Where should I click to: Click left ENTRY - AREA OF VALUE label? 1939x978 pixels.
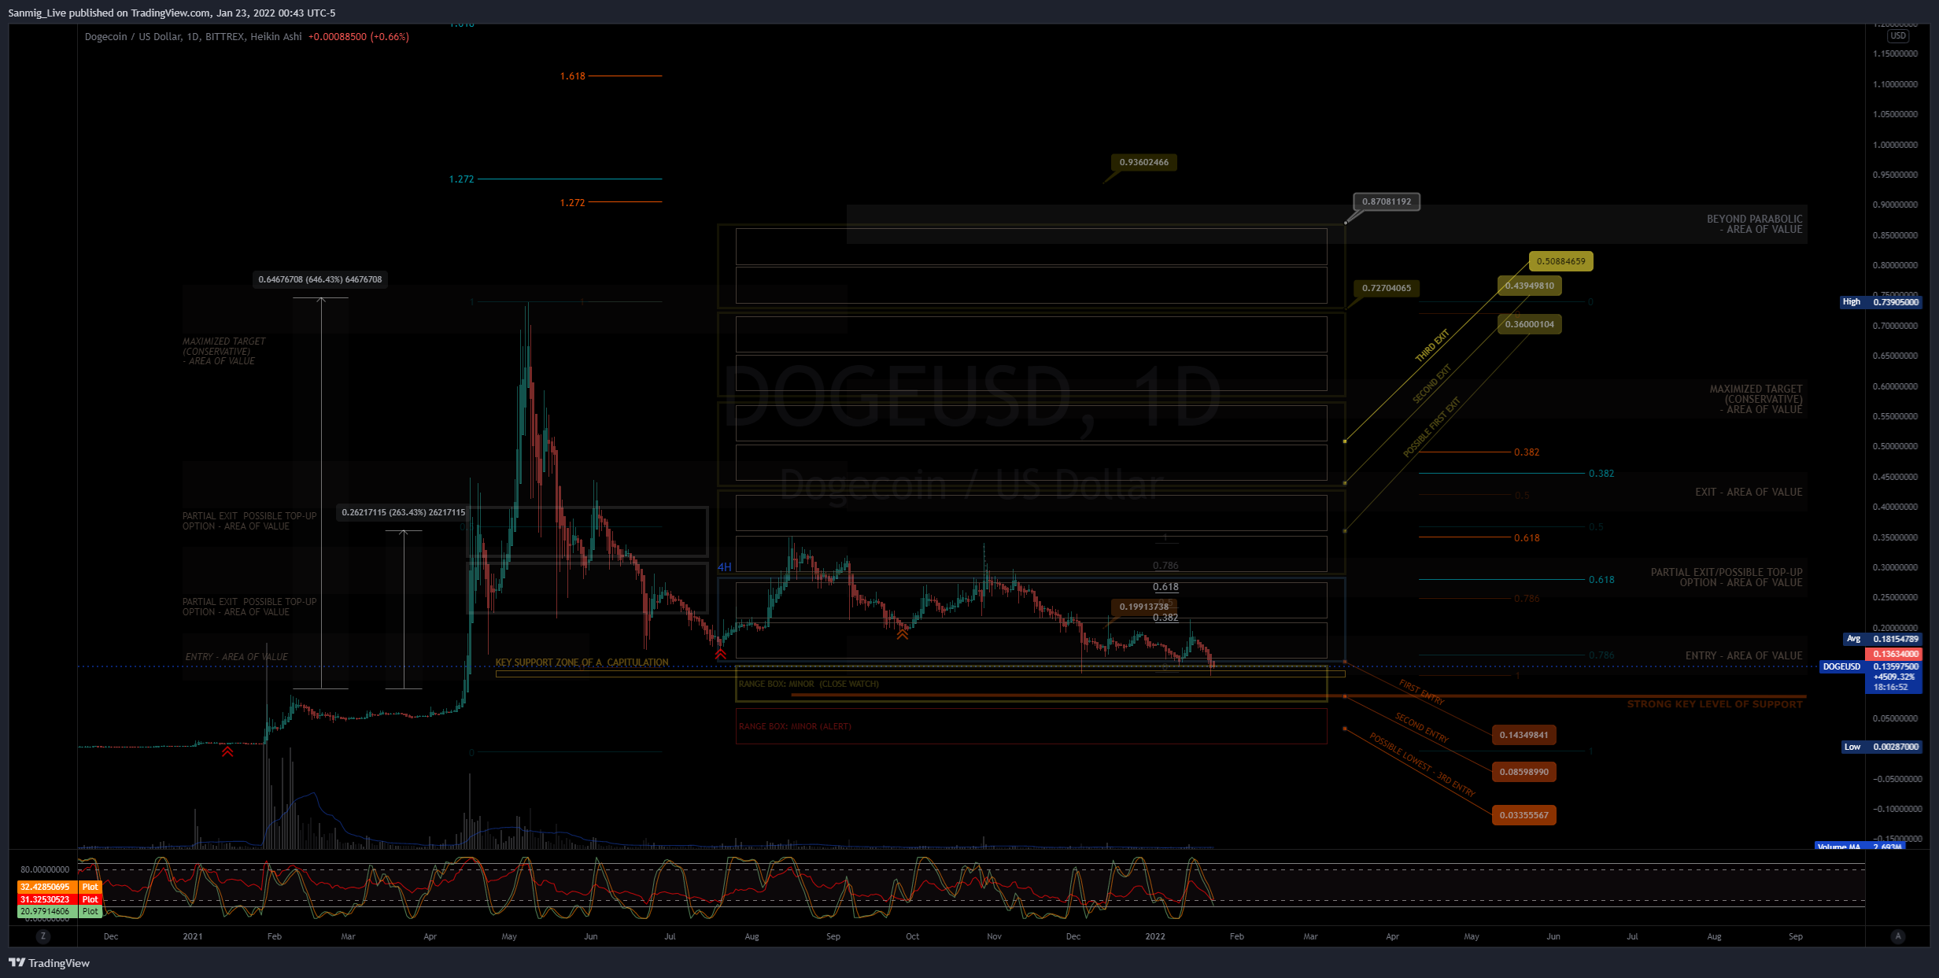pyautogui.click(x=237, y=657)
